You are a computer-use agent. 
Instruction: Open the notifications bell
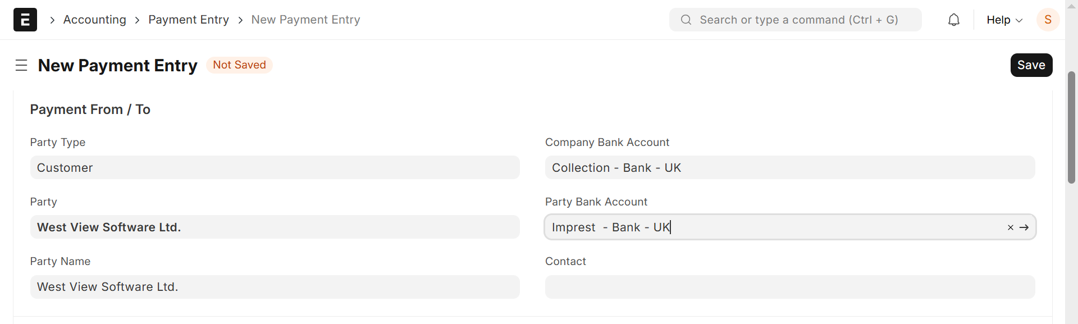(954, 20)
